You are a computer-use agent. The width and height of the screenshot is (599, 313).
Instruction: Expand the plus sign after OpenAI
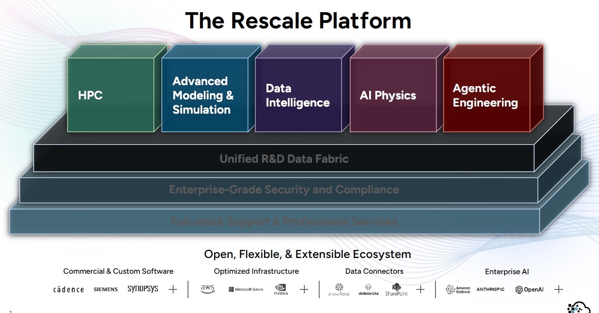pyautogui.click(x=558, y=289)
